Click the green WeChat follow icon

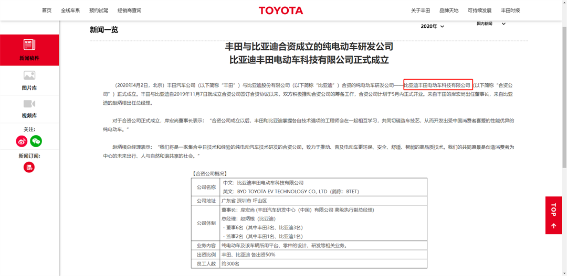[x=36, y=141]
